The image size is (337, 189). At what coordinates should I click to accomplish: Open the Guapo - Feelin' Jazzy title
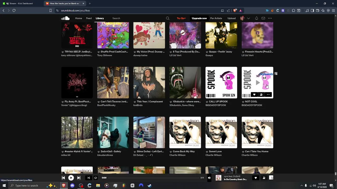[221, 52]
